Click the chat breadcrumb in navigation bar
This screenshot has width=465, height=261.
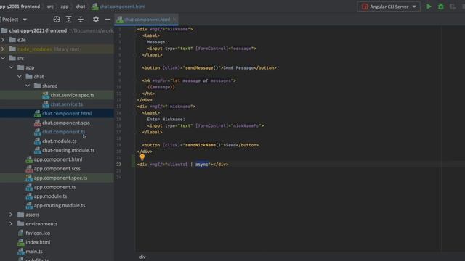click(80, 7)
